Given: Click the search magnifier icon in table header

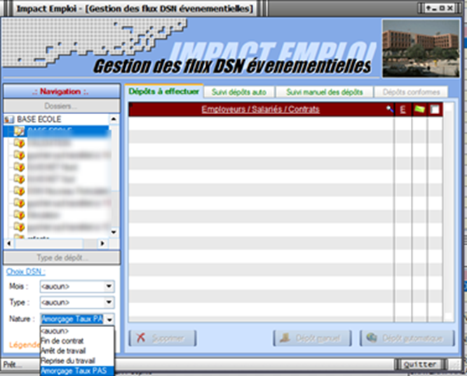Looking at the screenshot, I should tap(390, 109).
